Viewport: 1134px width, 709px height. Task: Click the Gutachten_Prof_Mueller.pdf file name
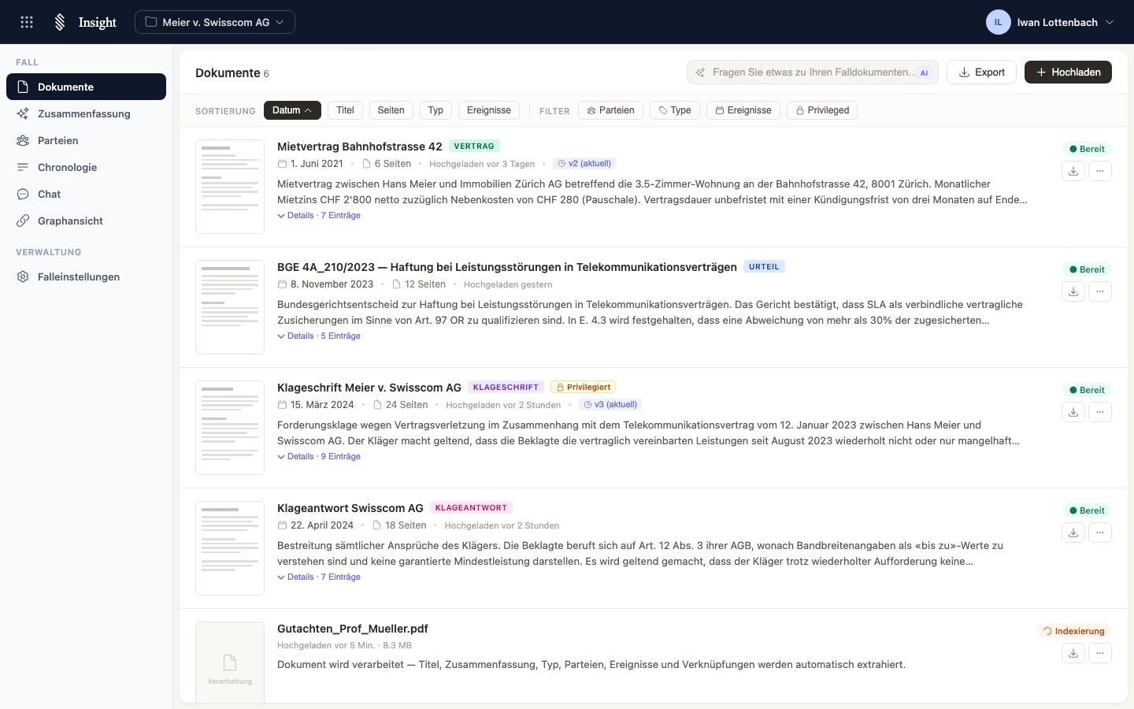[353, 629]
